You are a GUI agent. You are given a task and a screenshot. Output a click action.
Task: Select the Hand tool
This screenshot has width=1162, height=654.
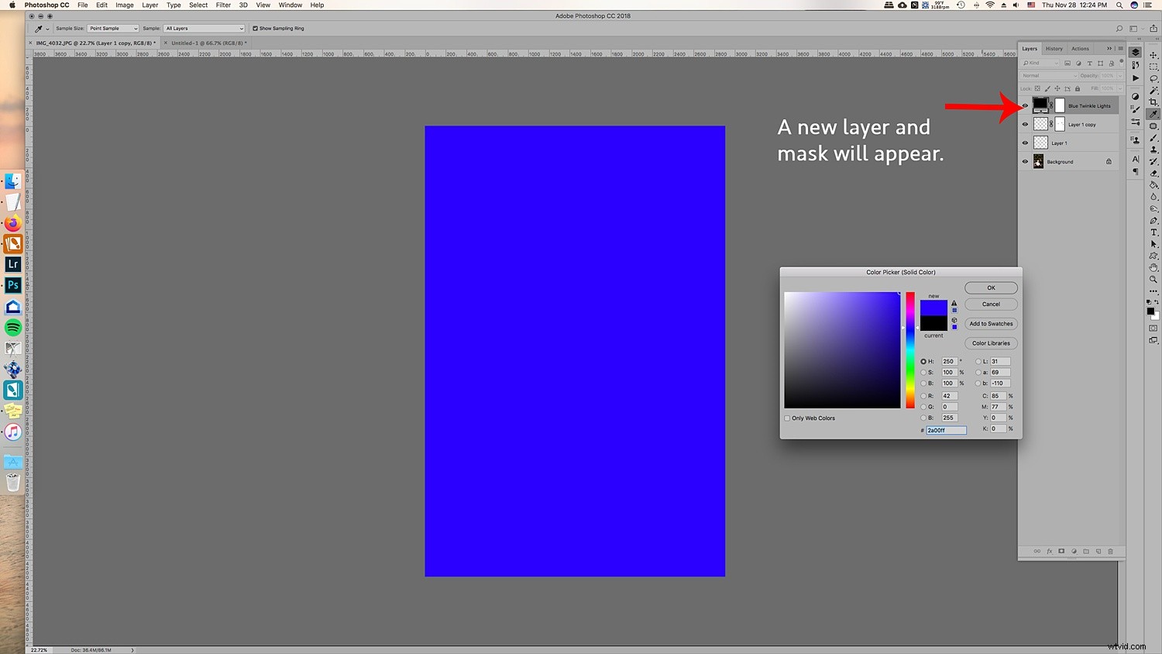(x=1153, y=267)
